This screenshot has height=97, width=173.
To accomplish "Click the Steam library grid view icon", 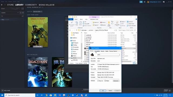I will pos(23,9).
